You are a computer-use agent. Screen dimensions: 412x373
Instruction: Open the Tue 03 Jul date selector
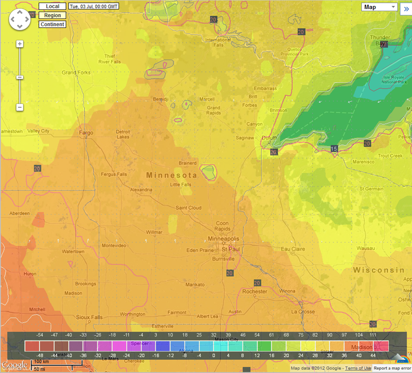(94, 6)
